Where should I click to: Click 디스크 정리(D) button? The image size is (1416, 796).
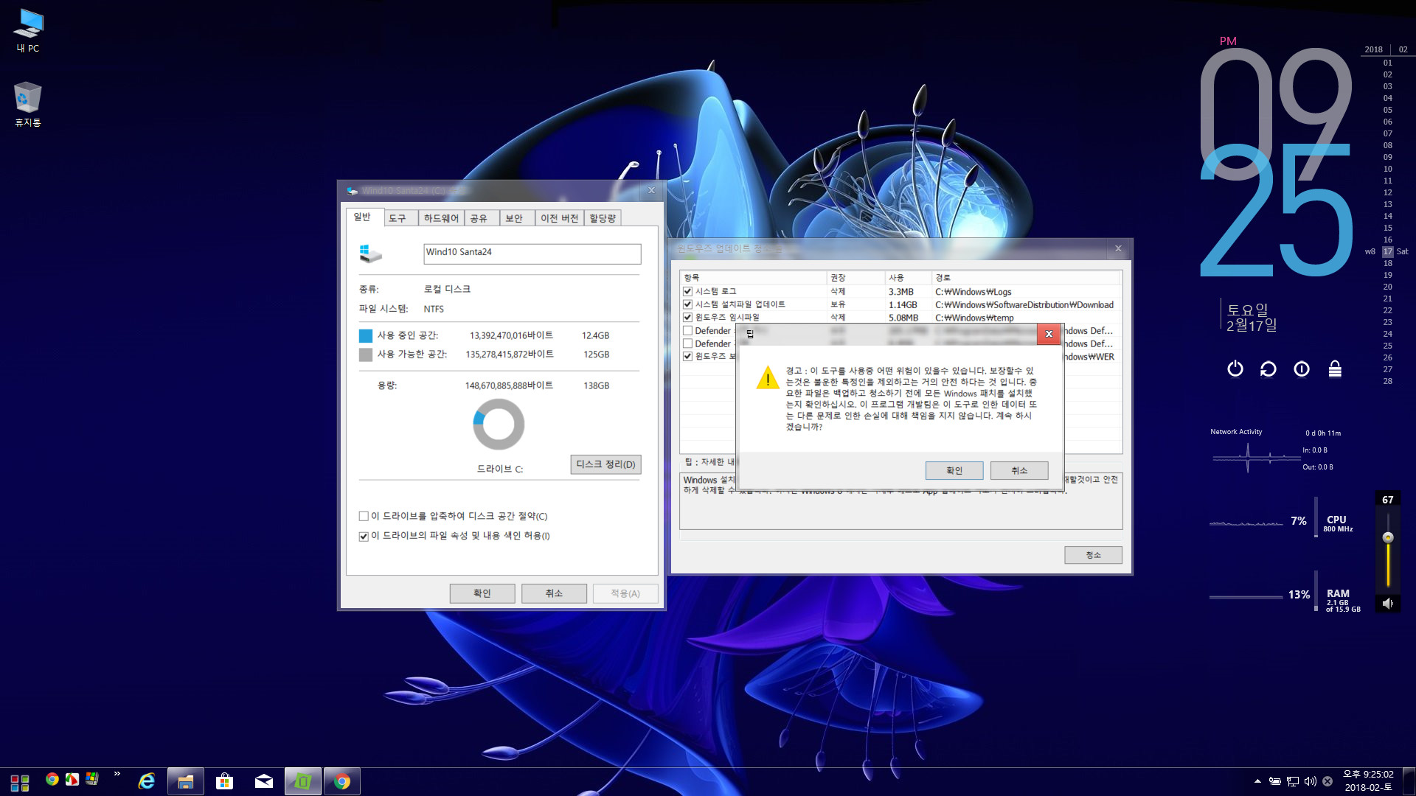click(605, 464)
